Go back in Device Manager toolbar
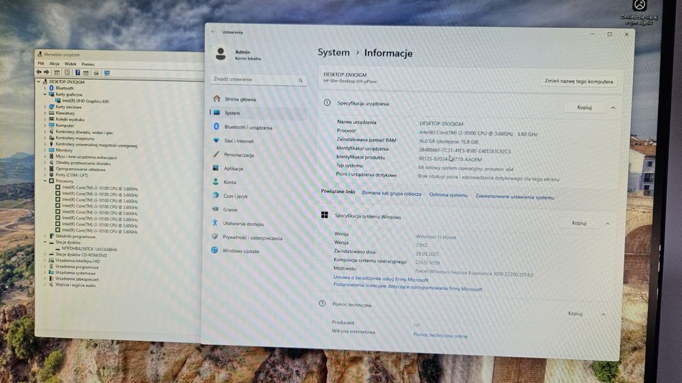Image resolution: width=682 pixels, height=383 pixels. [39, 72]
